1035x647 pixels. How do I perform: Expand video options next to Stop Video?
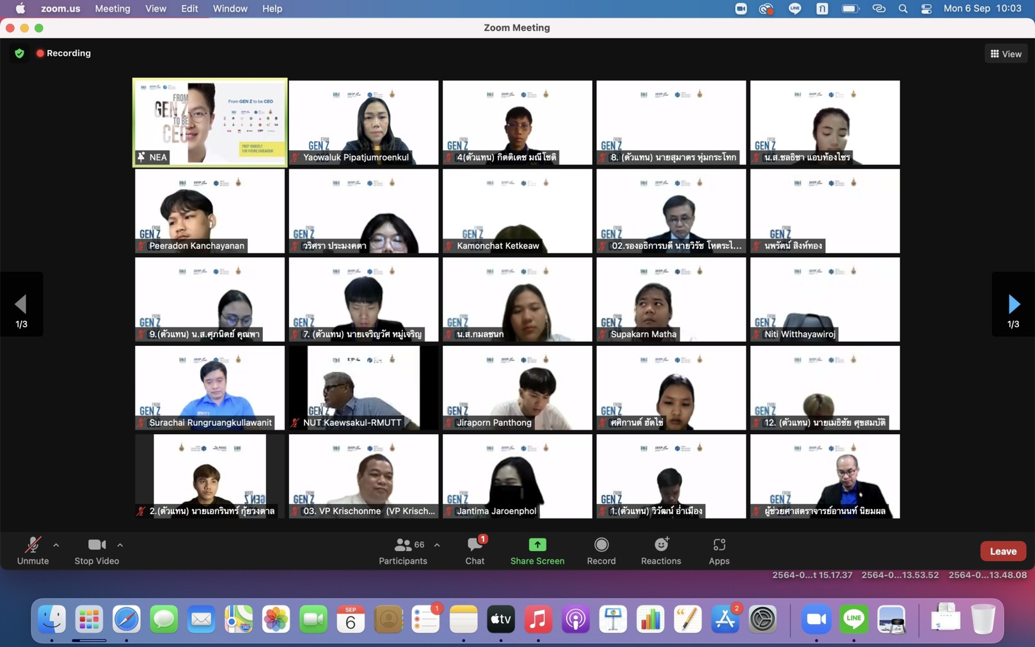[120, 545]
